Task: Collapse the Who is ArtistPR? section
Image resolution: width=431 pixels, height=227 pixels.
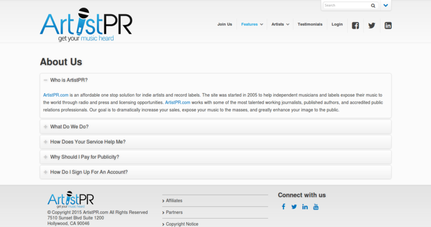Action: (216, 80)
